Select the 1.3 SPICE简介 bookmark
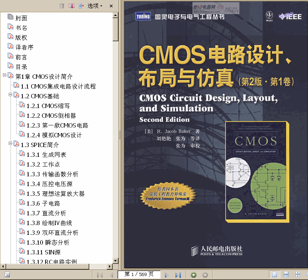 click(x=40, y=145)
